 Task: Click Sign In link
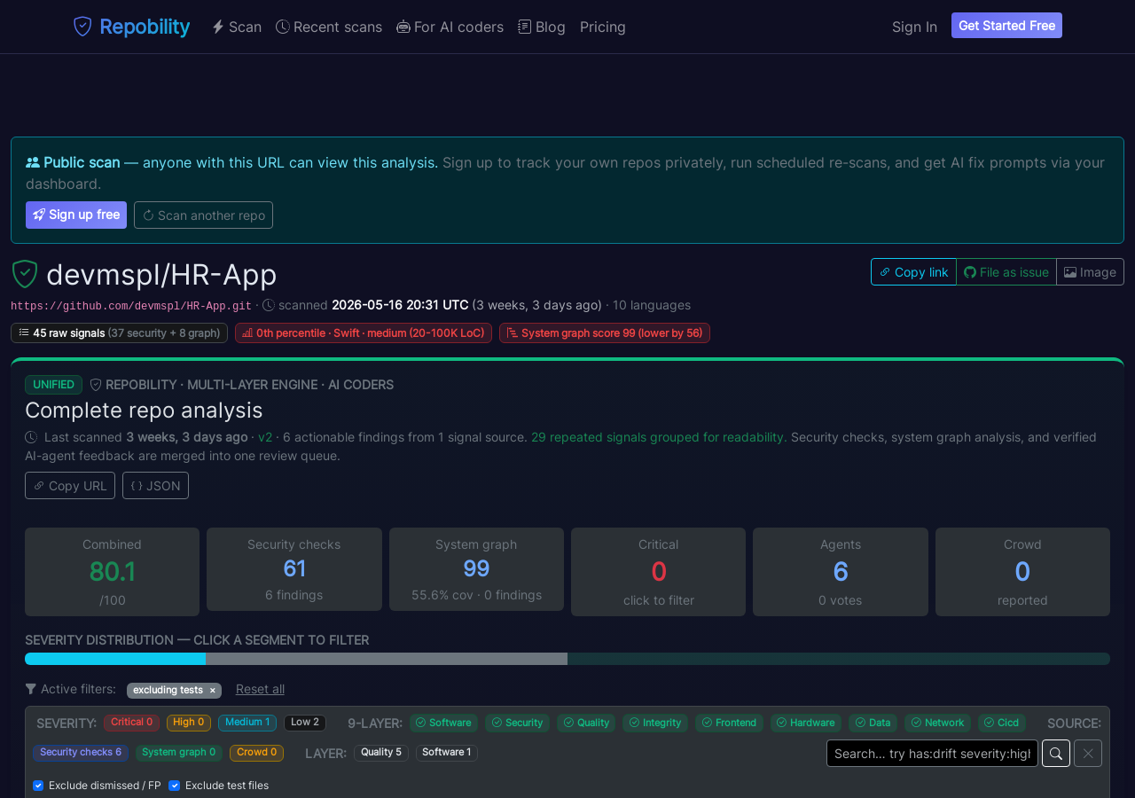(914, 27)
